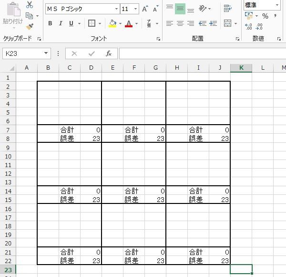Center text horizontally
This screenshot has height=277, width=286.
pos(180,23)
